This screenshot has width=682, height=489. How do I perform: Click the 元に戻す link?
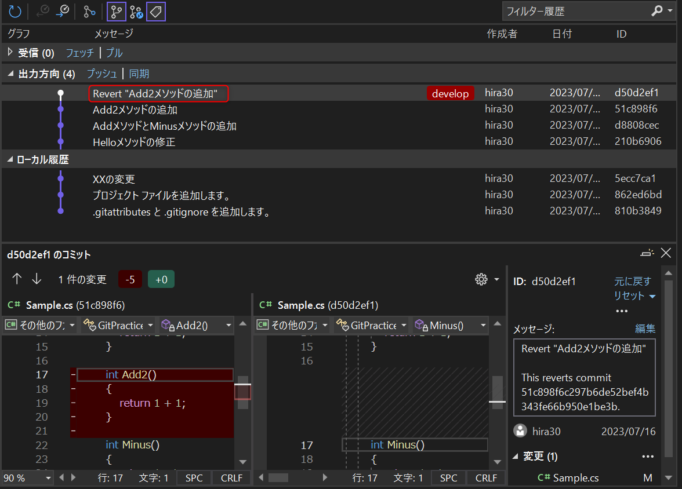[633, 281]
